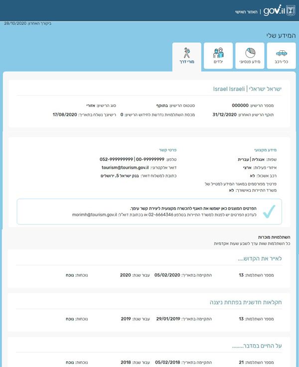Screen dimensions: 299x367
Task: Click the children figures icon
Action: (x=218, y=52)
